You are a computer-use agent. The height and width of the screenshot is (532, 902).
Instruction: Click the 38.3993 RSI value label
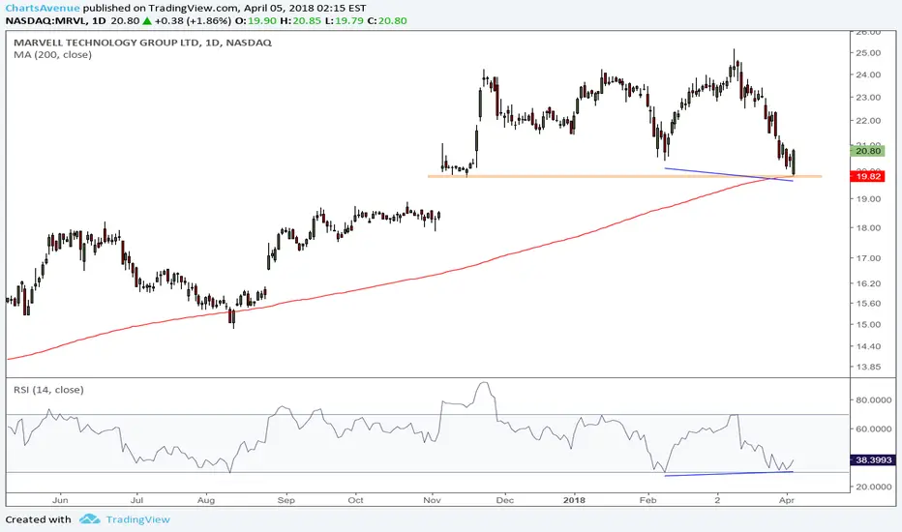pos(873,460)
